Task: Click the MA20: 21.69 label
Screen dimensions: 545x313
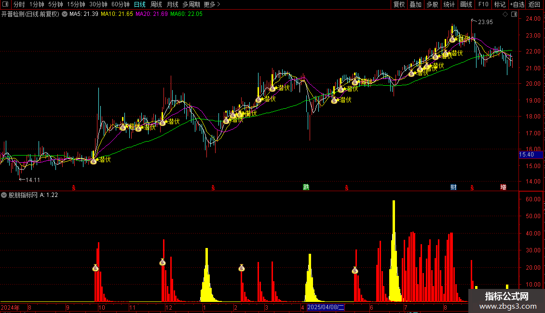Action: (x=151, y=14)
